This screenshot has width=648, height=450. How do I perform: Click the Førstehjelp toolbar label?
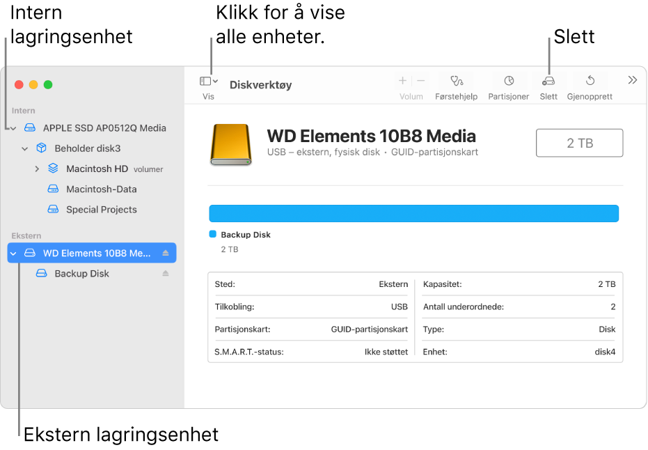click(x=457, y=97)
